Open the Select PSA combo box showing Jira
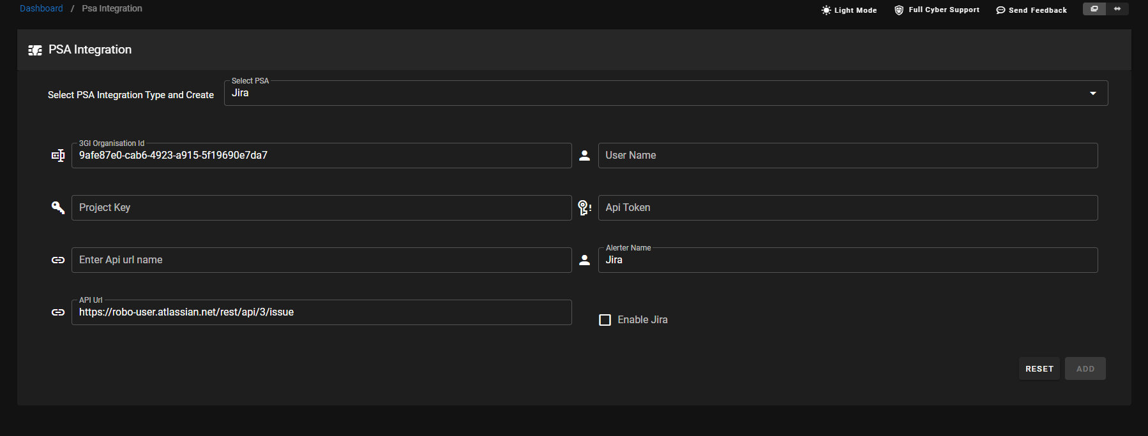Viewport: 1148px width, 436px height. 666,93
